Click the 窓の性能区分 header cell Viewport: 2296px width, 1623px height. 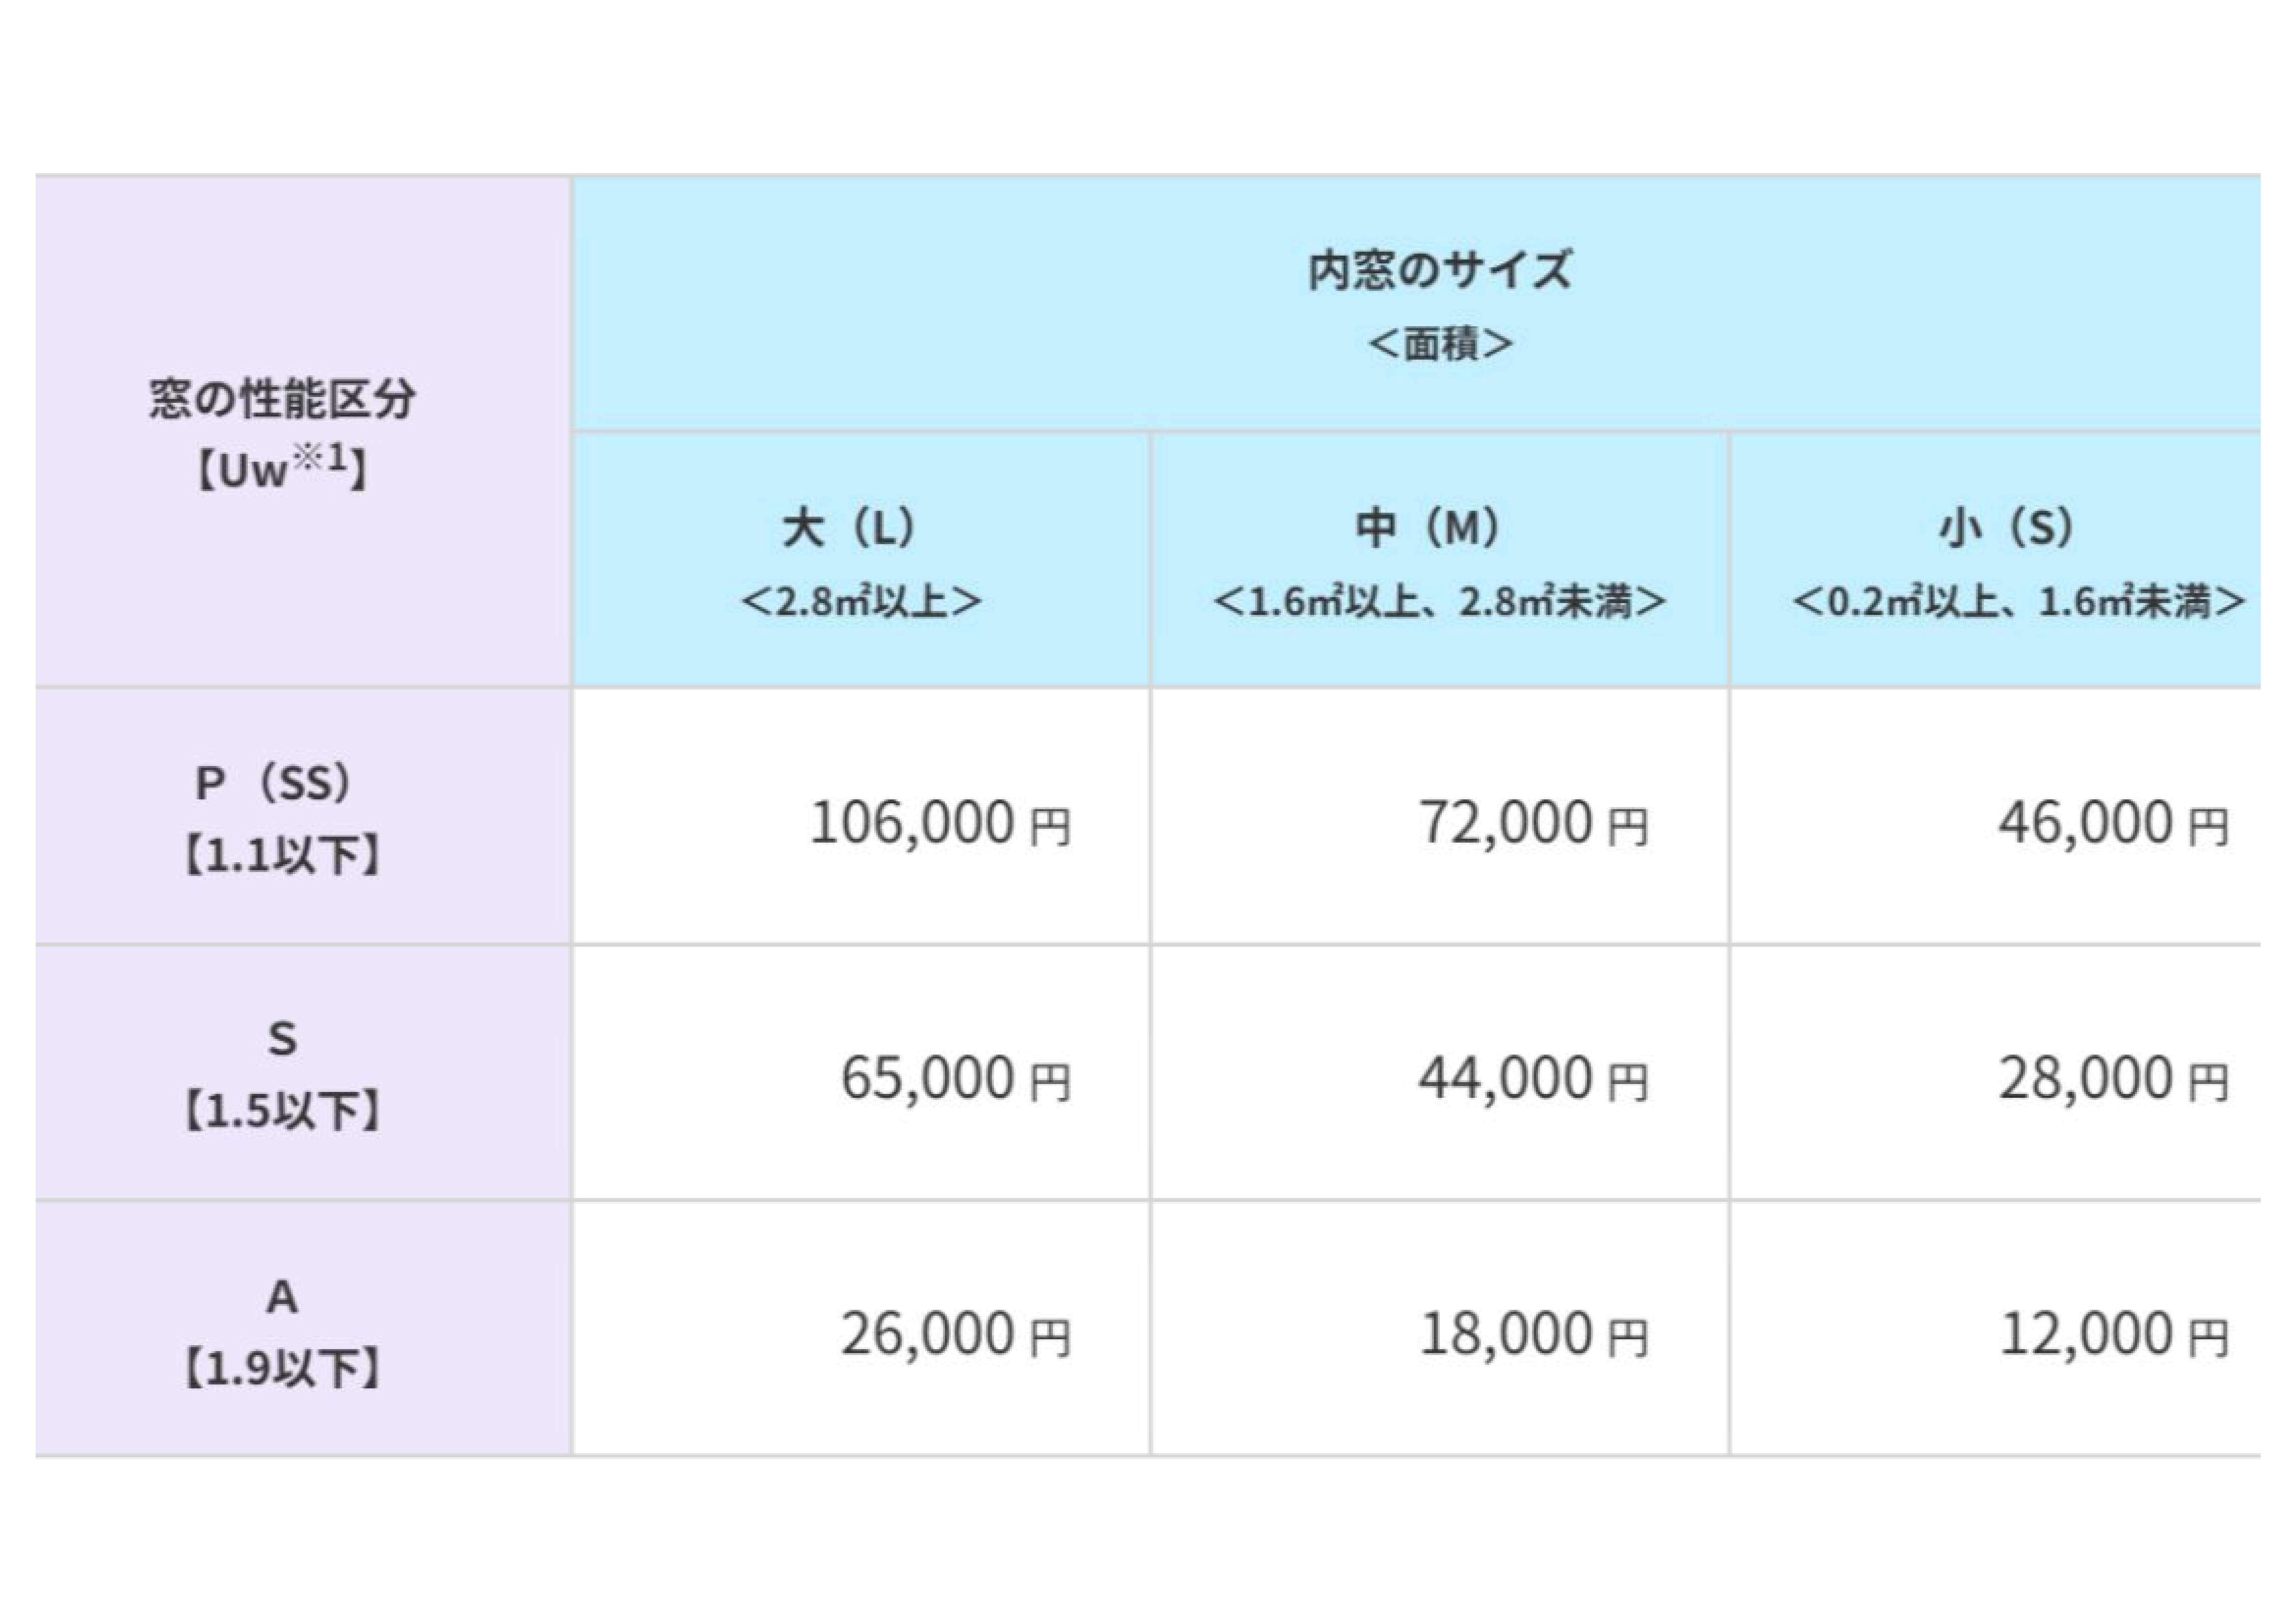(x=303, y=431)
